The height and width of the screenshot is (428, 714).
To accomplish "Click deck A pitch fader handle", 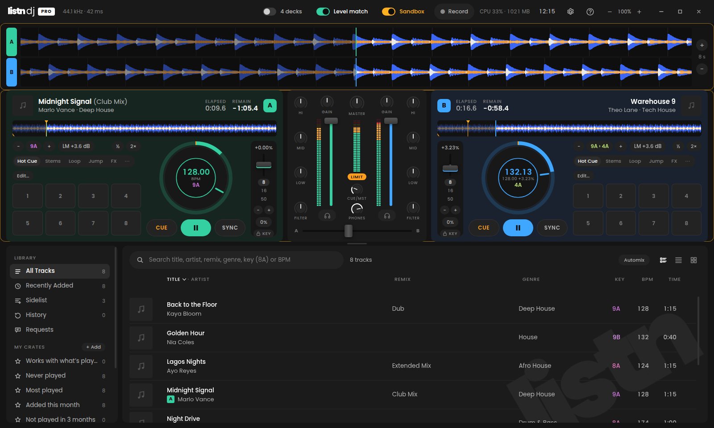I will 264,165.
